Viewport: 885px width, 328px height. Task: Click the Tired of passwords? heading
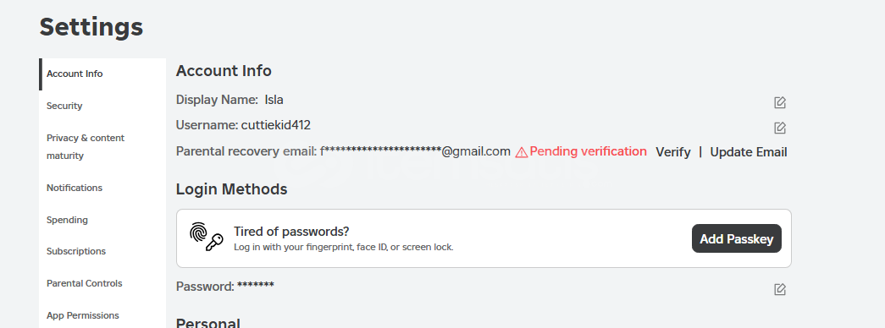click(x=291, y=232)
